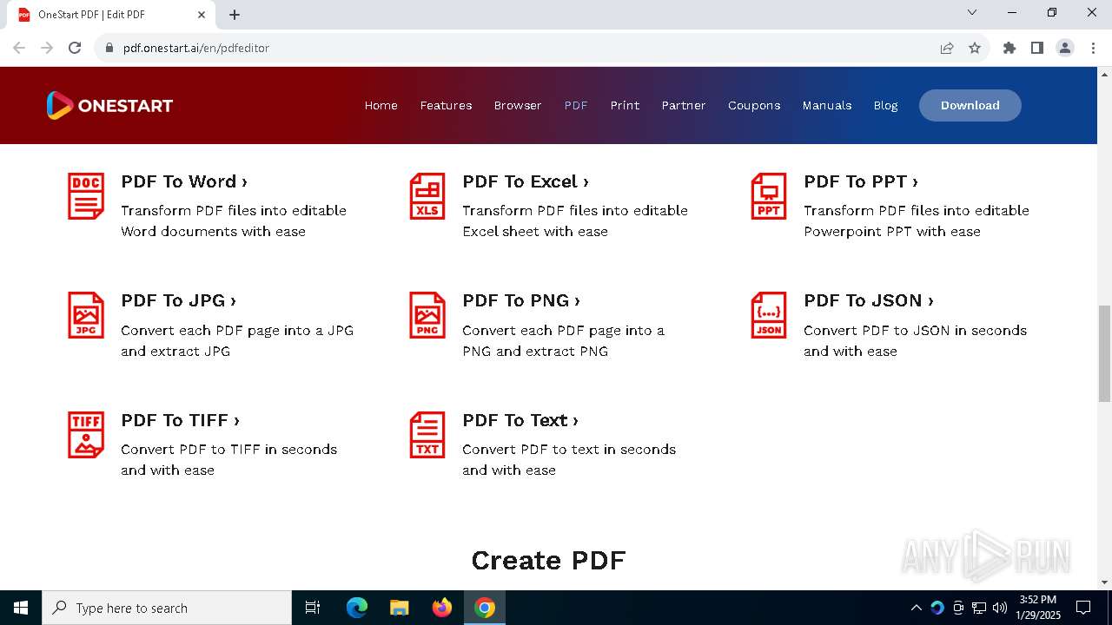Open the Browser nav item
The image size is (1112, 625).
[518, 105]
